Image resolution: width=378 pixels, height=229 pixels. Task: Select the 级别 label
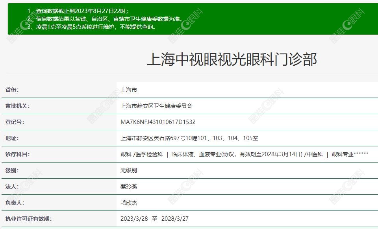pos(12,170)
